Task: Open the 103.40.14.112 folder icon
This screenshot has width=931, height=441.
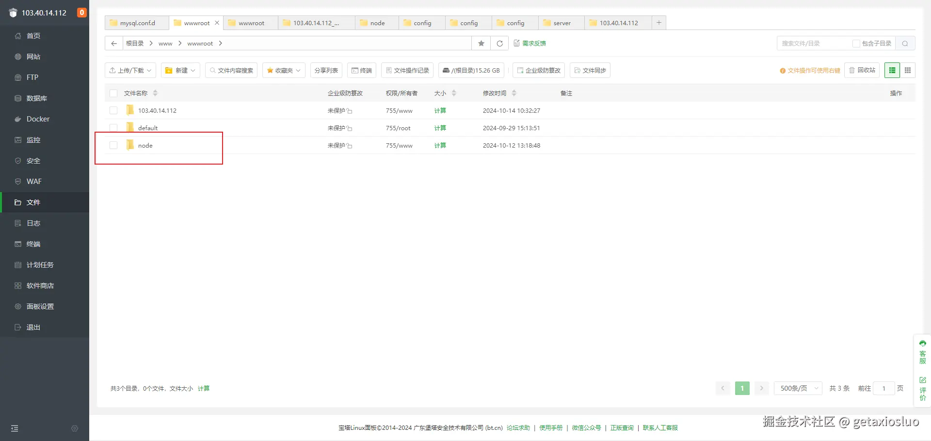Action: point(130,110)
